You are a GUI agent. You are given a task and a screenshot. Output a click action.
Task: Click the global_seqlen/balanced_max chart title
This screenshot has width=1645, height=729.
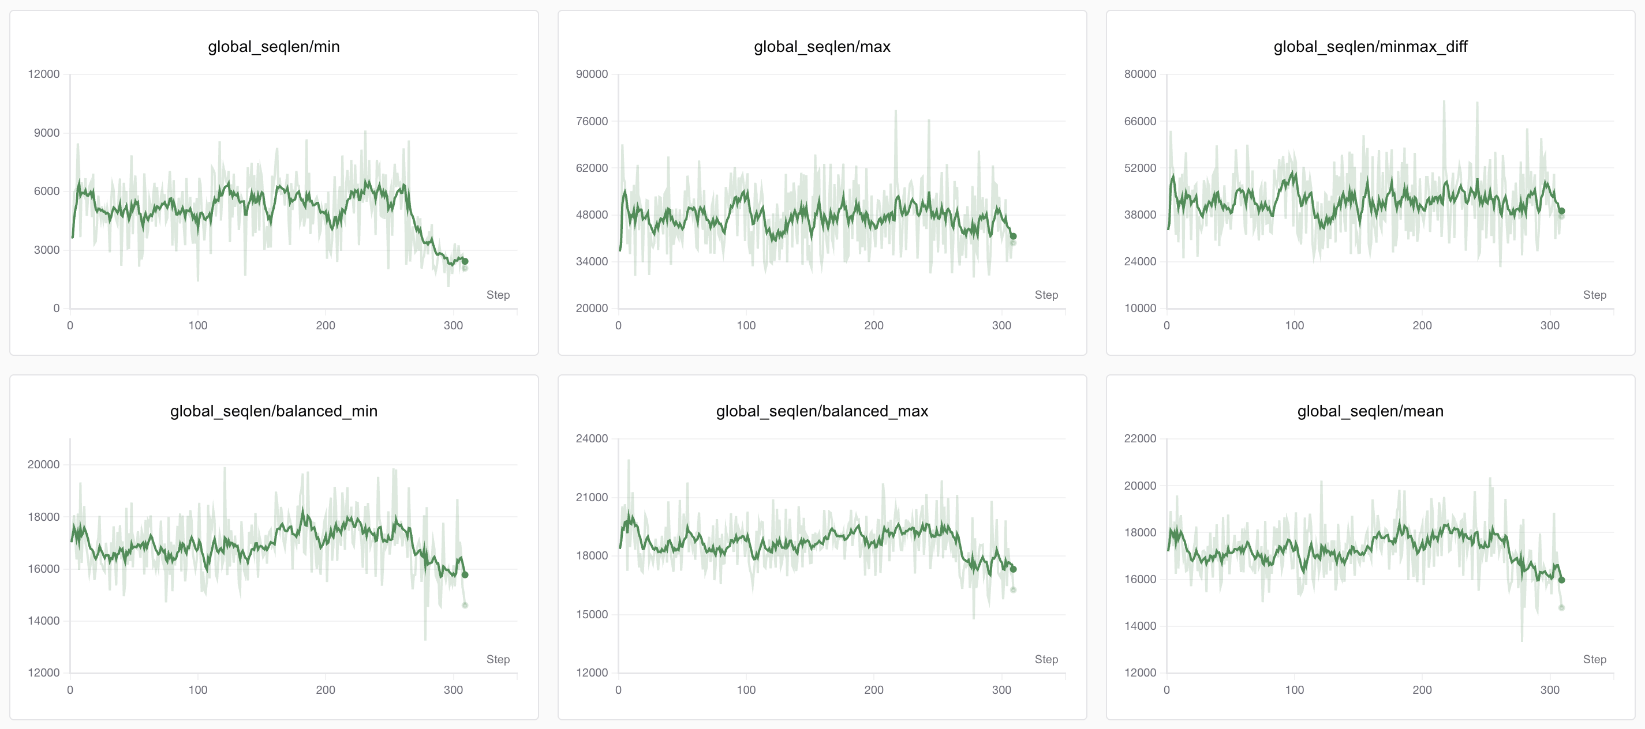pyautogui.click(x=822, y=411)
